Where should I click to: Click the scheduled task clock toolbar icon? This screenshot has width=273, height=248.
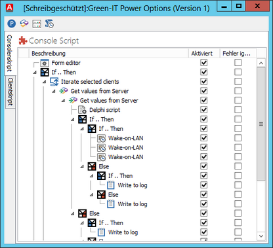(49, 24)
